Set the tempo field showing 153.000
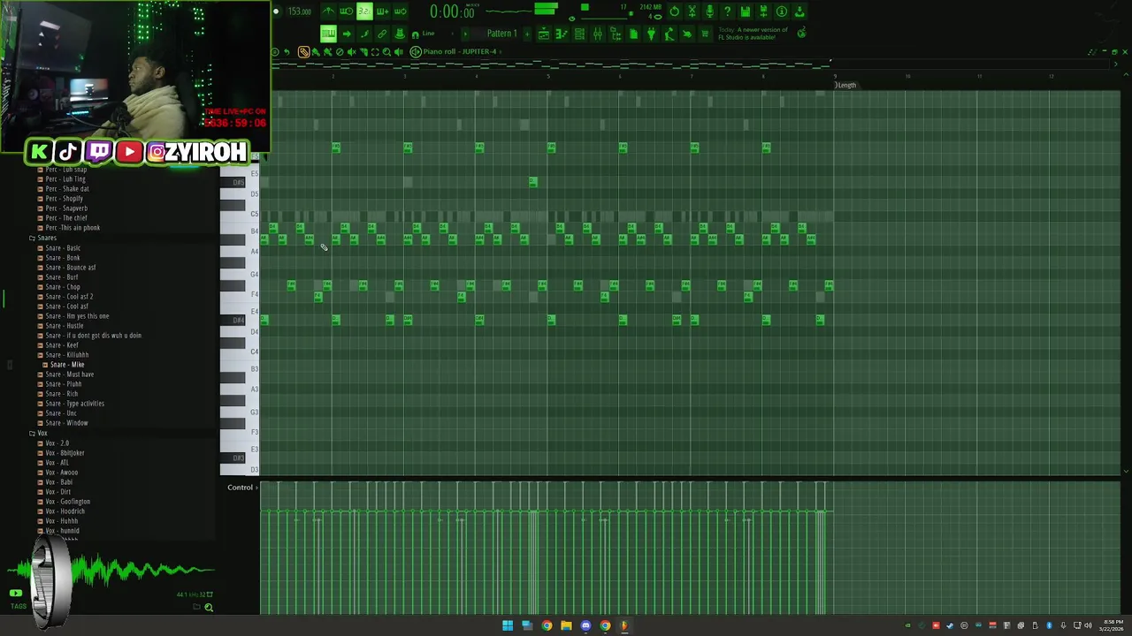1132x636 pixels. click(300, 11)
